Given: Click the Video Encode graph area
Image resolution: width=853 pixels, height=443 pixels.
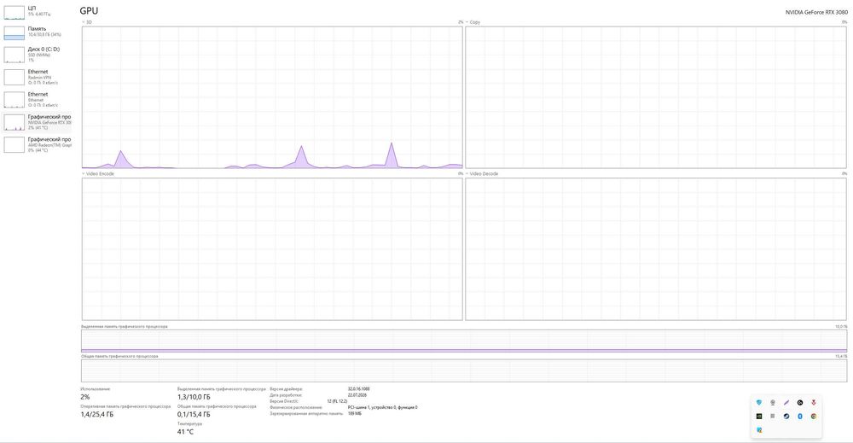Looking at the screenshot, I should (x=272, y=248).
